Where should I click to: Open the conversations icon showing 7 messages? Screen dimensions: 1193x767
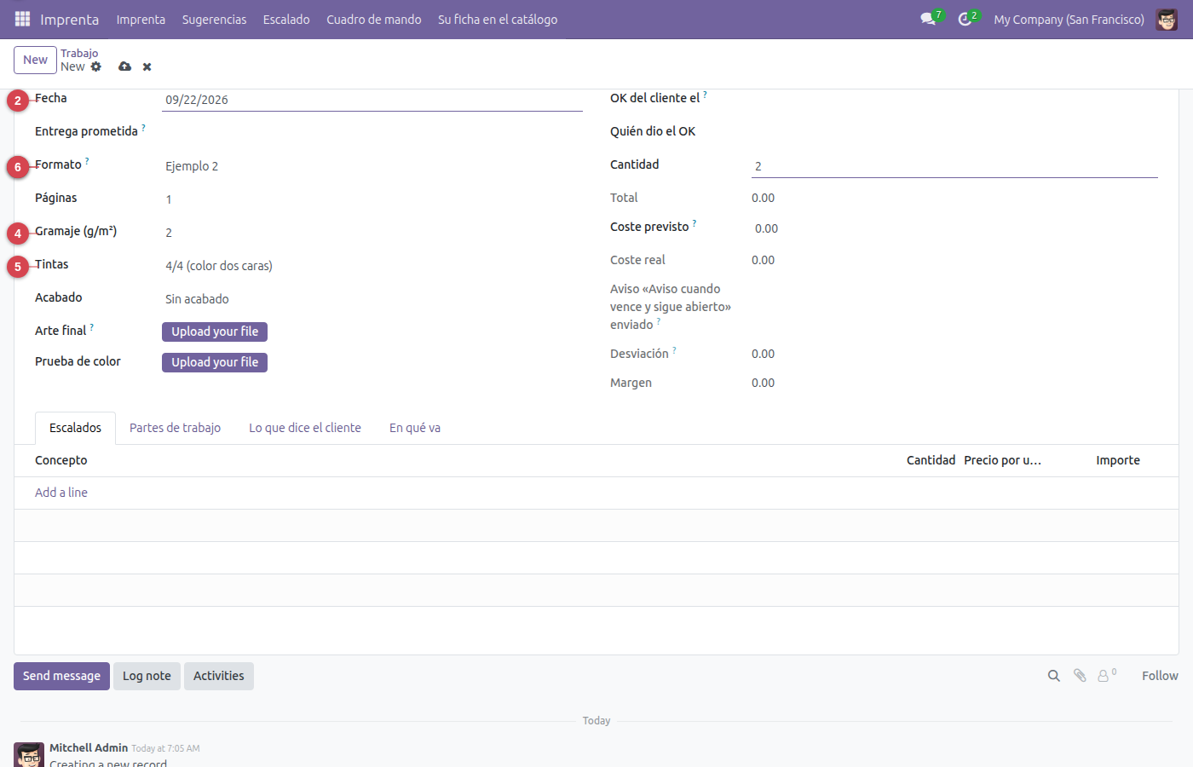929,19
